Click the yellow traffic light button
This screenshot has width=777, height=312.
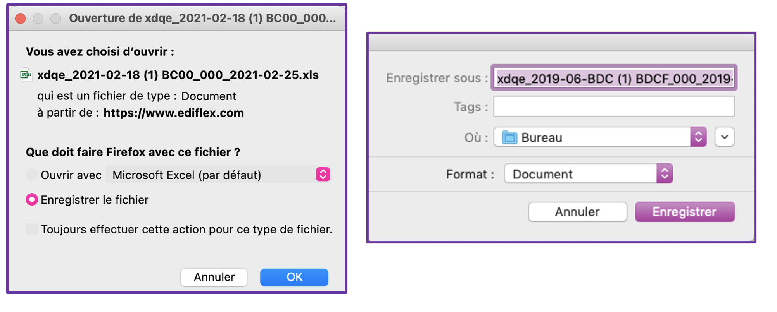(38, 18)
